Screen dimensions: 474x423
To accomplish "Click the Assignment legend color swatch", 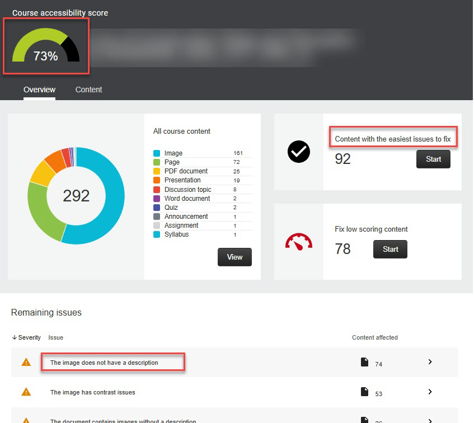I will 157,225.
